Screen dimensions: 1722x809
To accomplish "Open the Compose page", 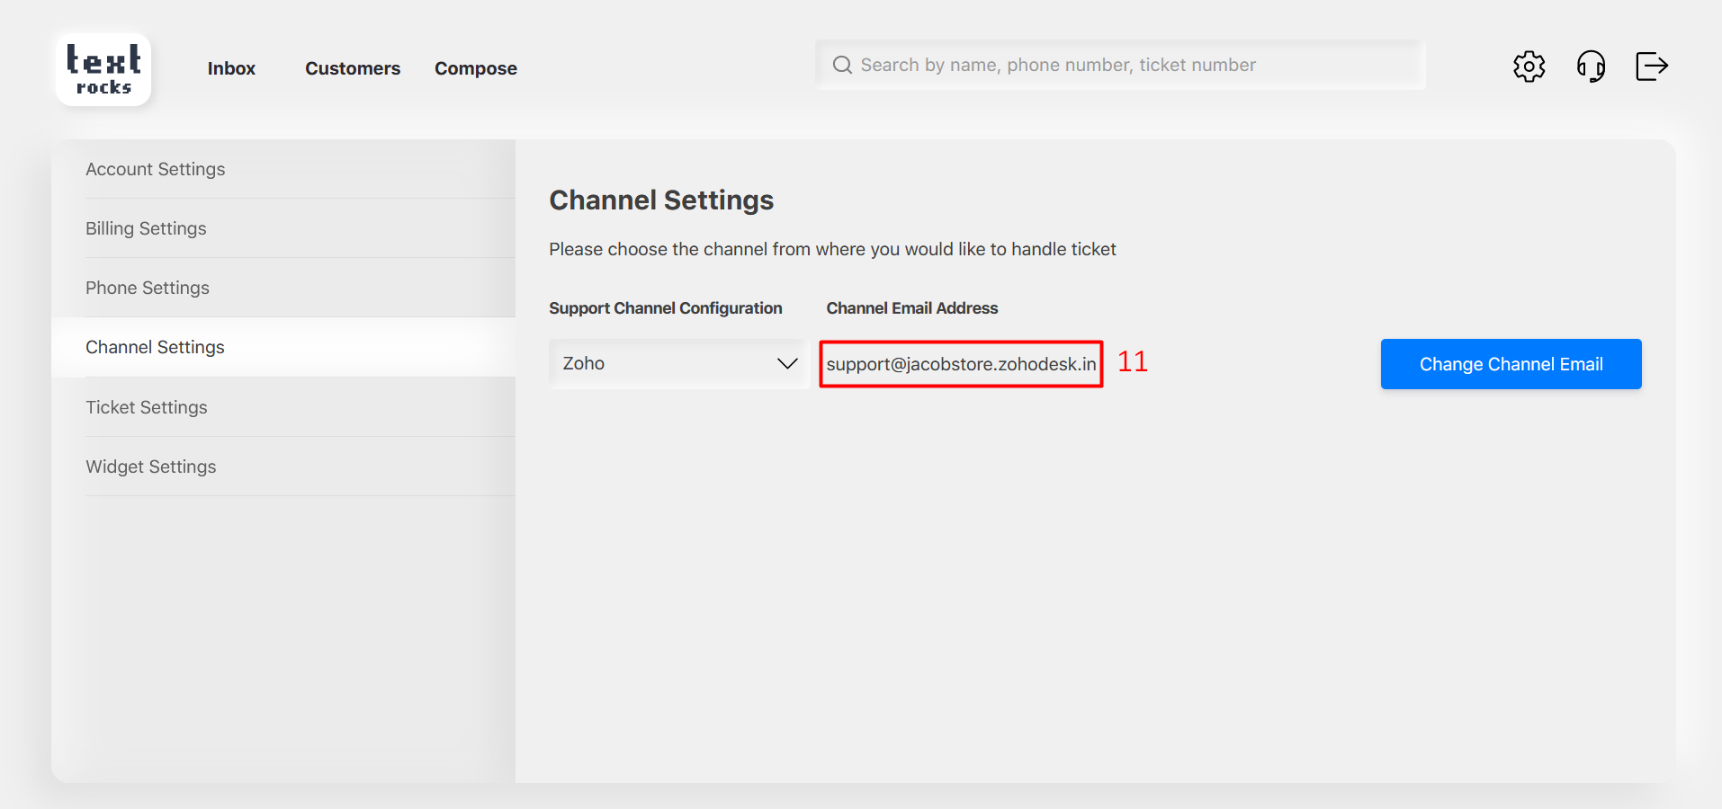I will (475, 68).
